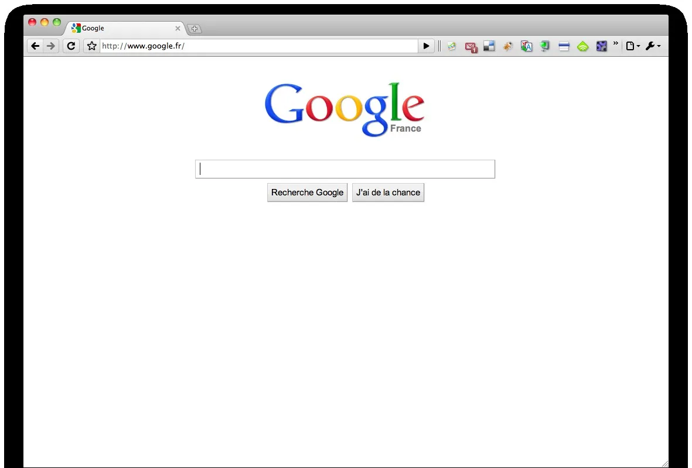The width and height of the screenshot is (692, 468).
Task: Reload the current page
Action: point(71,46)
